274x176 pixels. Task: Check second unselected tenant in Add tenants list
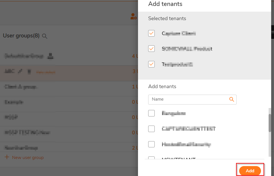(x=151, y=129)
